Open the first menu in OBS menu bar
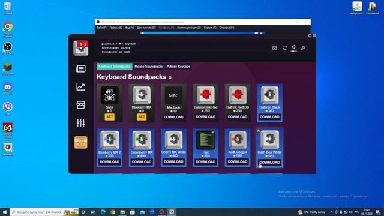 click(101, 28)
